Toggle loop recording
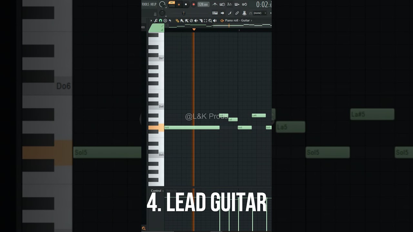Image resolution: width=413 pixels, height=232 pixels. (245, 5)
